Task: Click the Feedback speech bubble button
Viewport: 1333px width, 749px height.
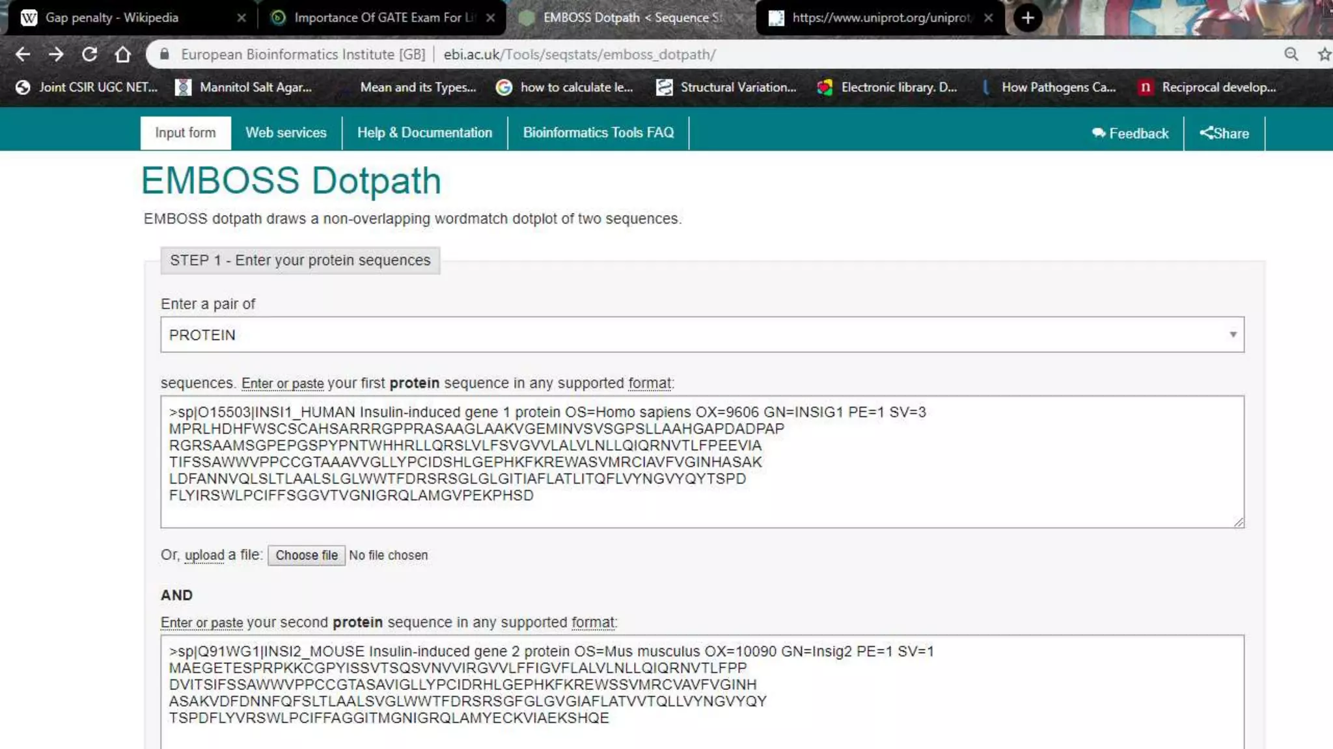Action: click(1131, 133)
